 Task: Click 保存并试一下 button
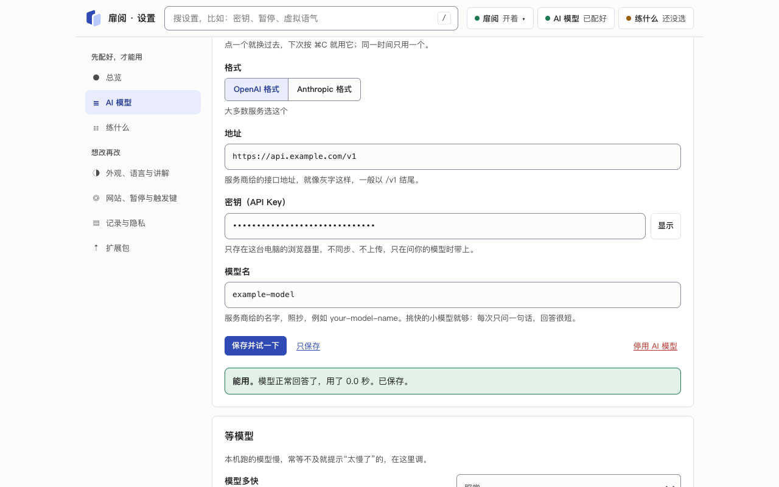coord(256,346)
